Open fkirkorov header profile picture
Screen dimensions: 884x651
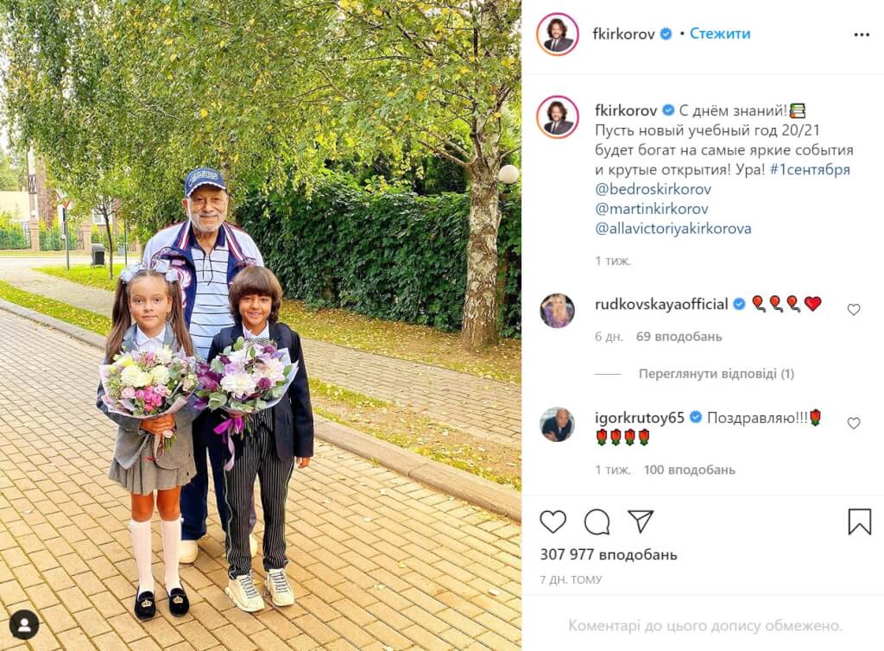[558, 35]
